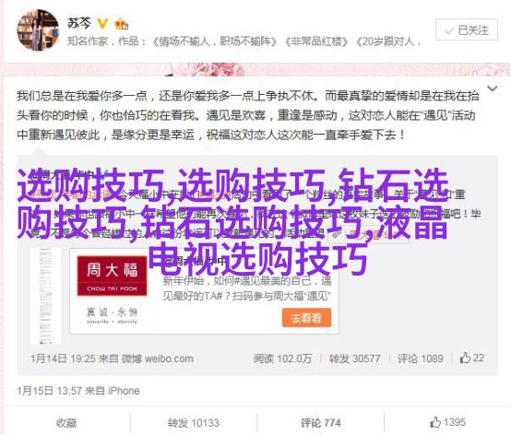Click the yellow V verified badge

coord(103,23)
